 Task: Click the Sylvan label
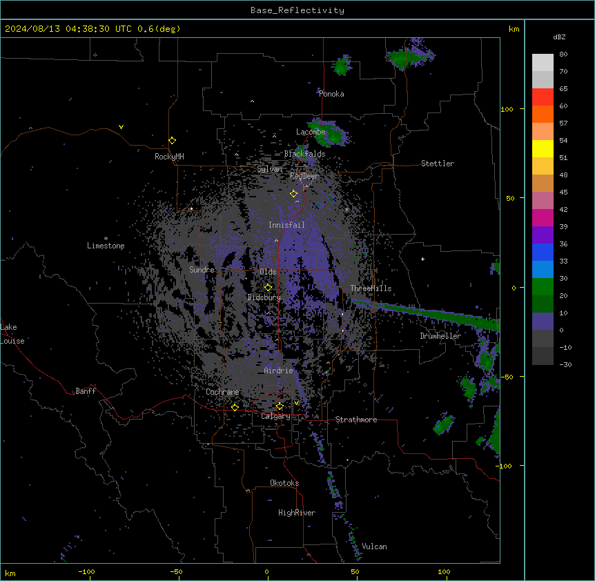269,169
